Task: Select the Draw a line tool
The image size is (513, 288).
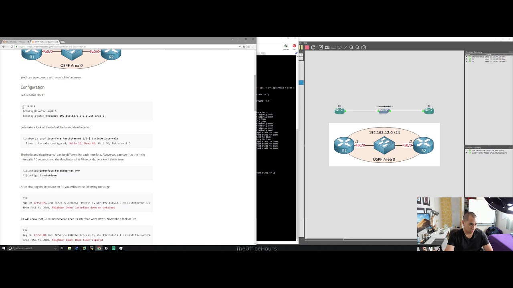Action: [345, 47]
